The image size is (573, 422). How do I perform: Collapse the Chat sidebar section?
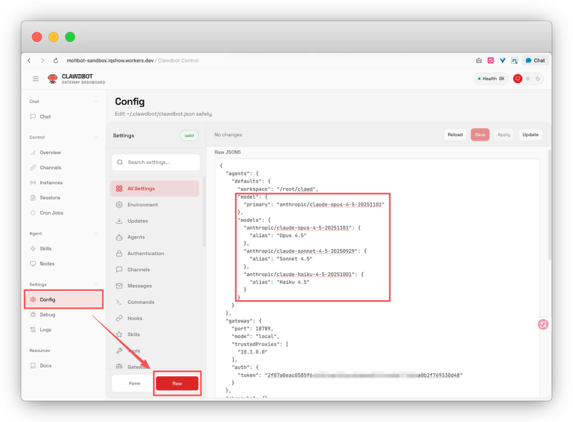96,101
